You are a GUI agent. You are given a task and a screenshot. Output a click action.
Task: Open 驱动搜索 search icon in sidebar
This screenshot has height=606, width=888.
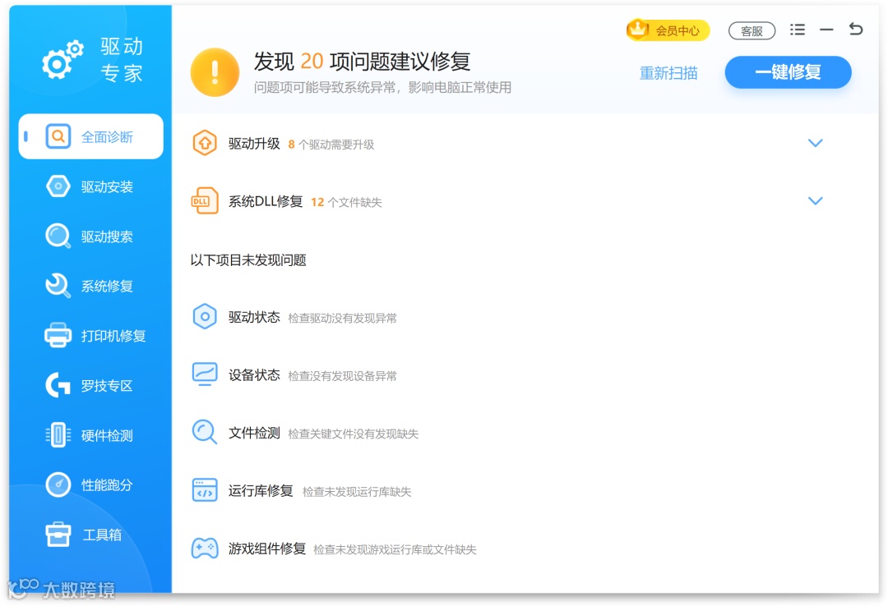(58, 236)
